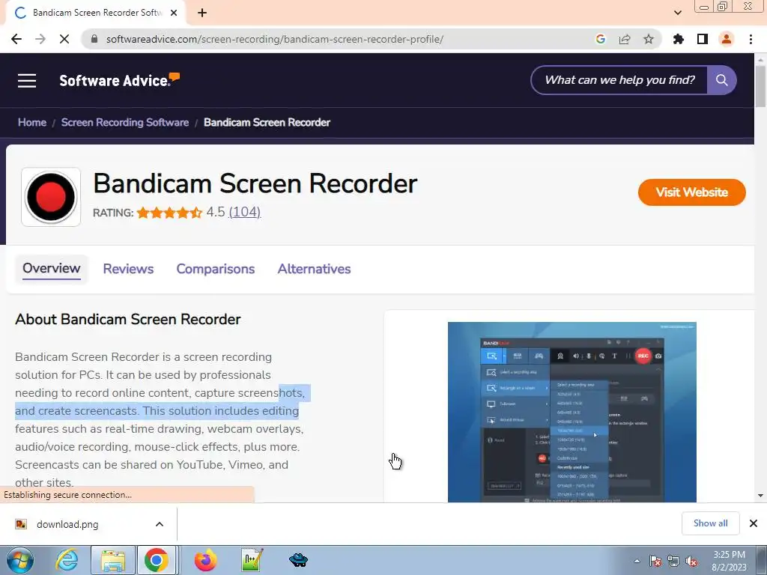
Task: Click the network tray icon
Action: coord(673,561)
